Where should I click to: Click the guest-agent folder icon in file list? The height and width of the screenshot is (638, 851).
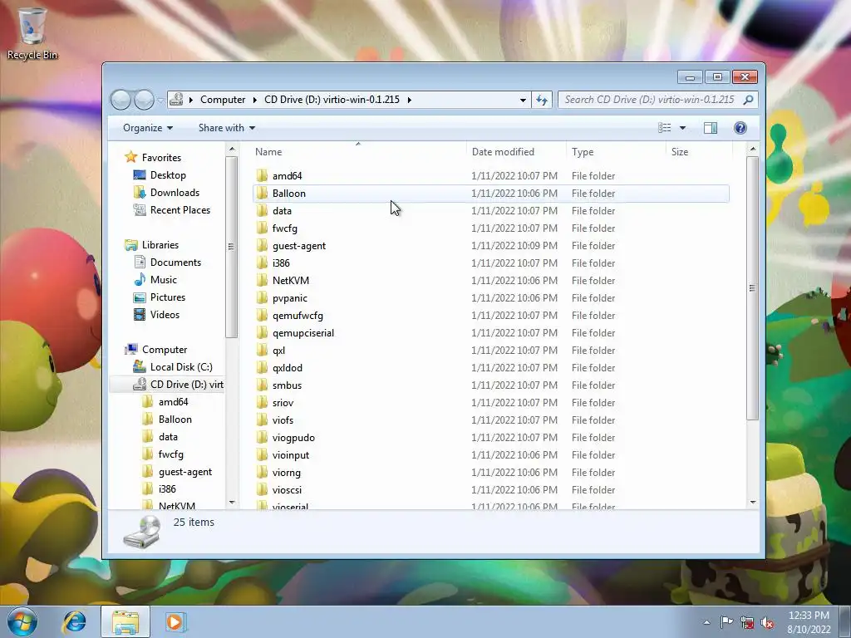262,245
